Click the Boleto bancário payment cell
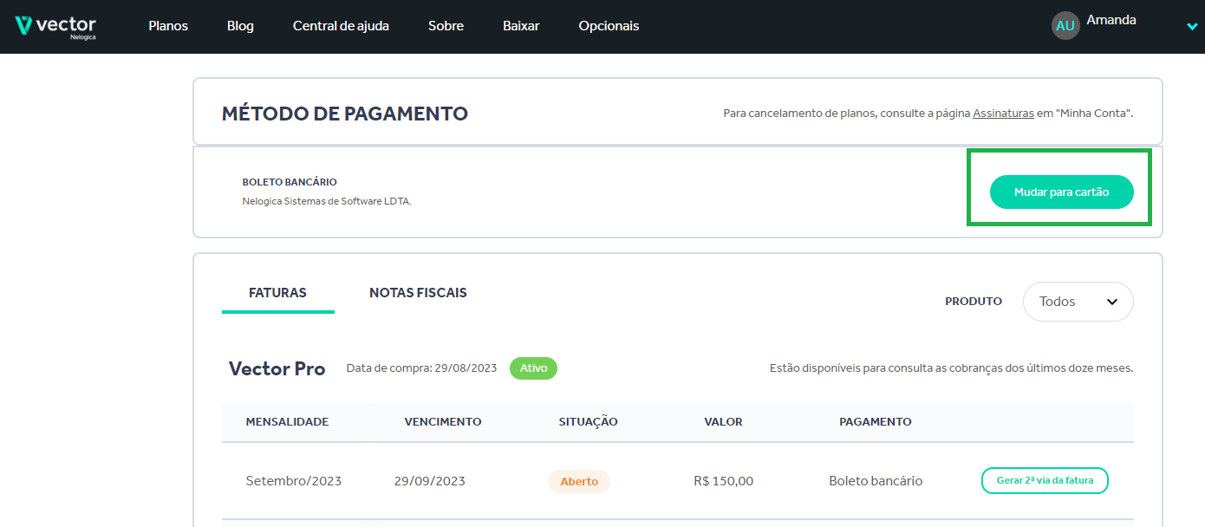 coord(876,481)
